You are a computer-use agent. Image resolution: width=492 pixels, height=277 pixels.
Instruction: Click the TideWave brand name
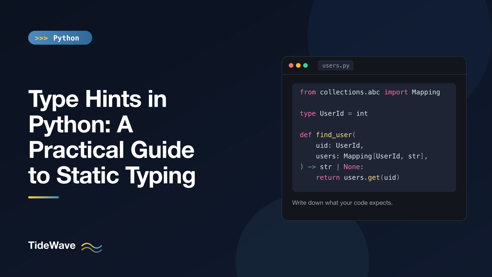52,245
